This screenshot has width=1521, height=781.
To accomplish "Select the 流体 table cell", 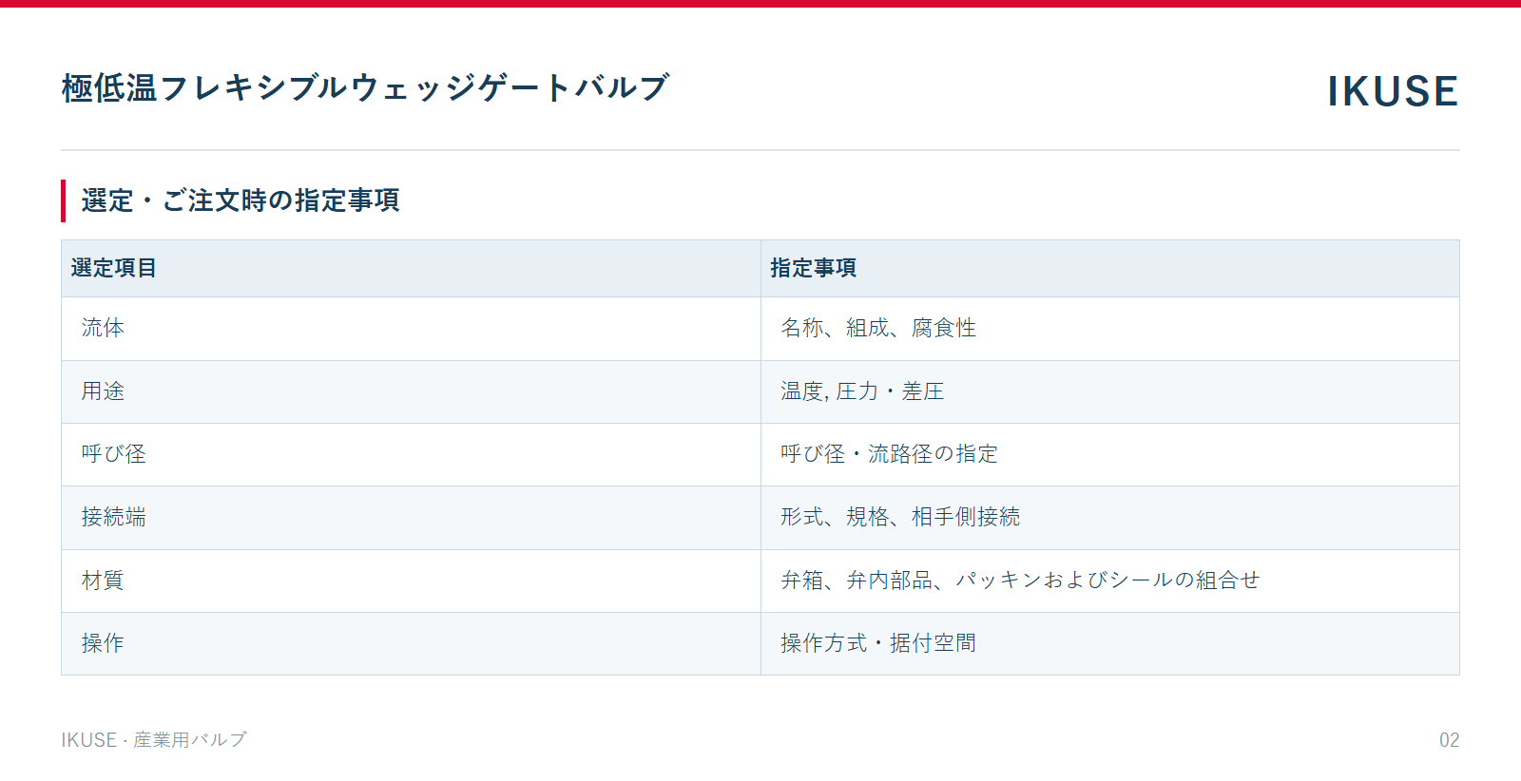I will [x=411, y=329].
